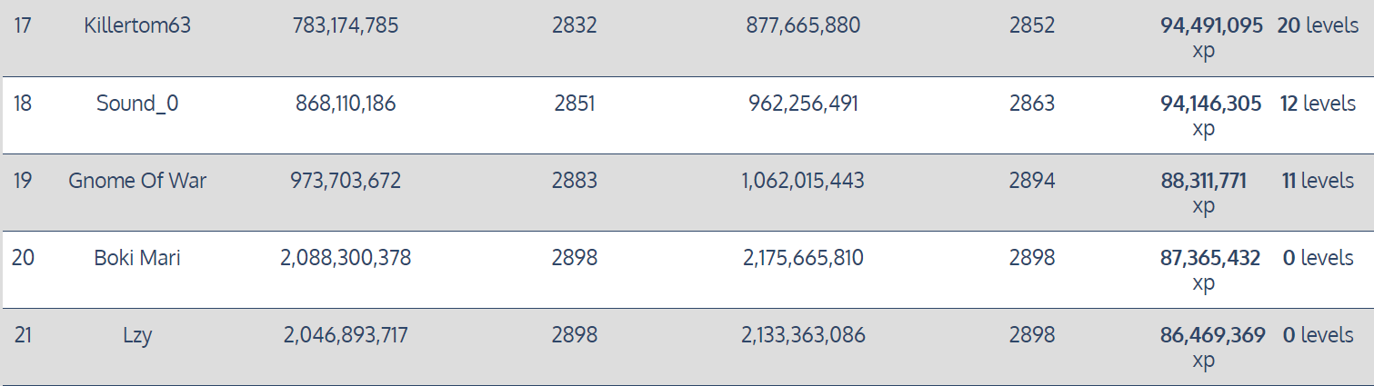Select Gnome Of War's 1,062,015,443 XP
This screenshot has height=386, width=1374.
point(803,181)
